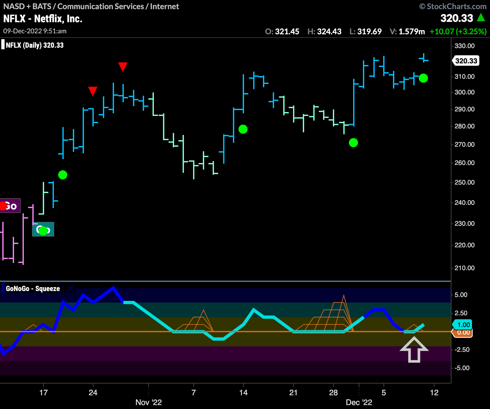490x409 pixels.
Task: Click the 09-Dec-2022 9:51am timestamp
Action: pyautogui.click(x=35, y=31)
